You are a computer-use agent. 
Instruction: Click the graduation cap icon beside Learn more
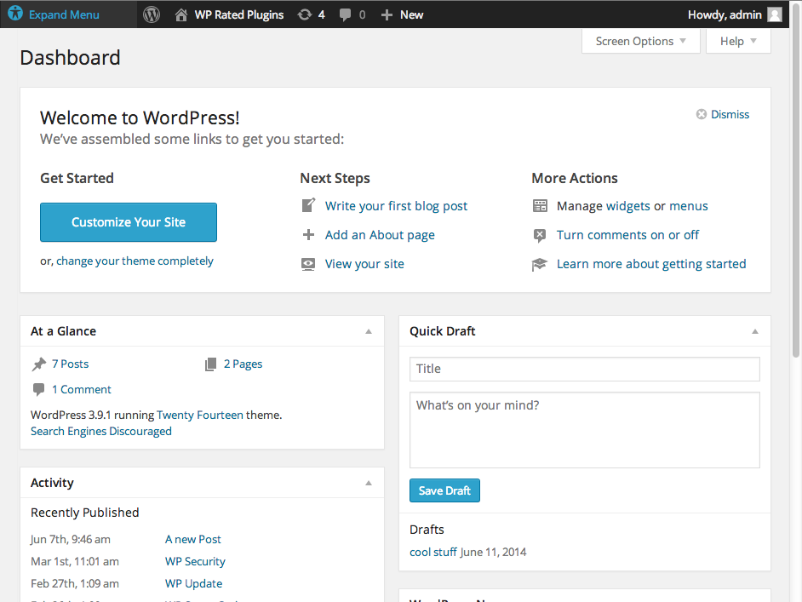(540, 265)
